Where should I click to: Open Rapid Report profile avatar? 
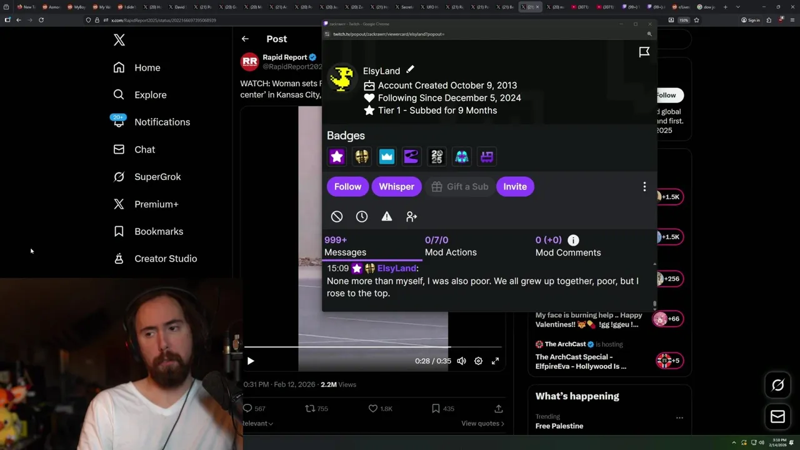pyautogui.click(x=250, y=61)
